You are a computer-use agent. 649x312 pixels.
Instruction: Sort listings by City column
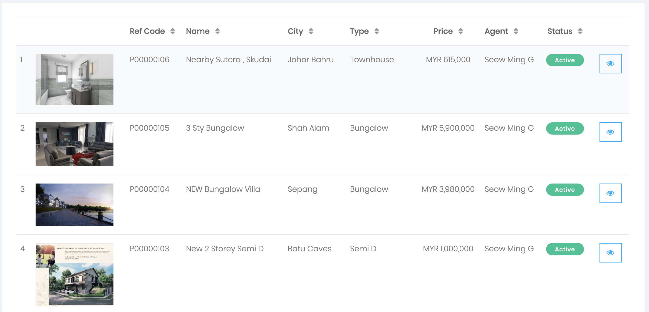(x=311, y=31)
